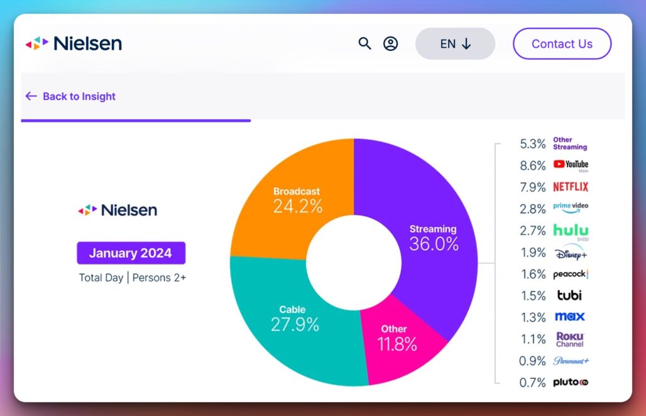Click the January 2024 purple badge
This screenshot has height=416, width=646.
(131, 253)
